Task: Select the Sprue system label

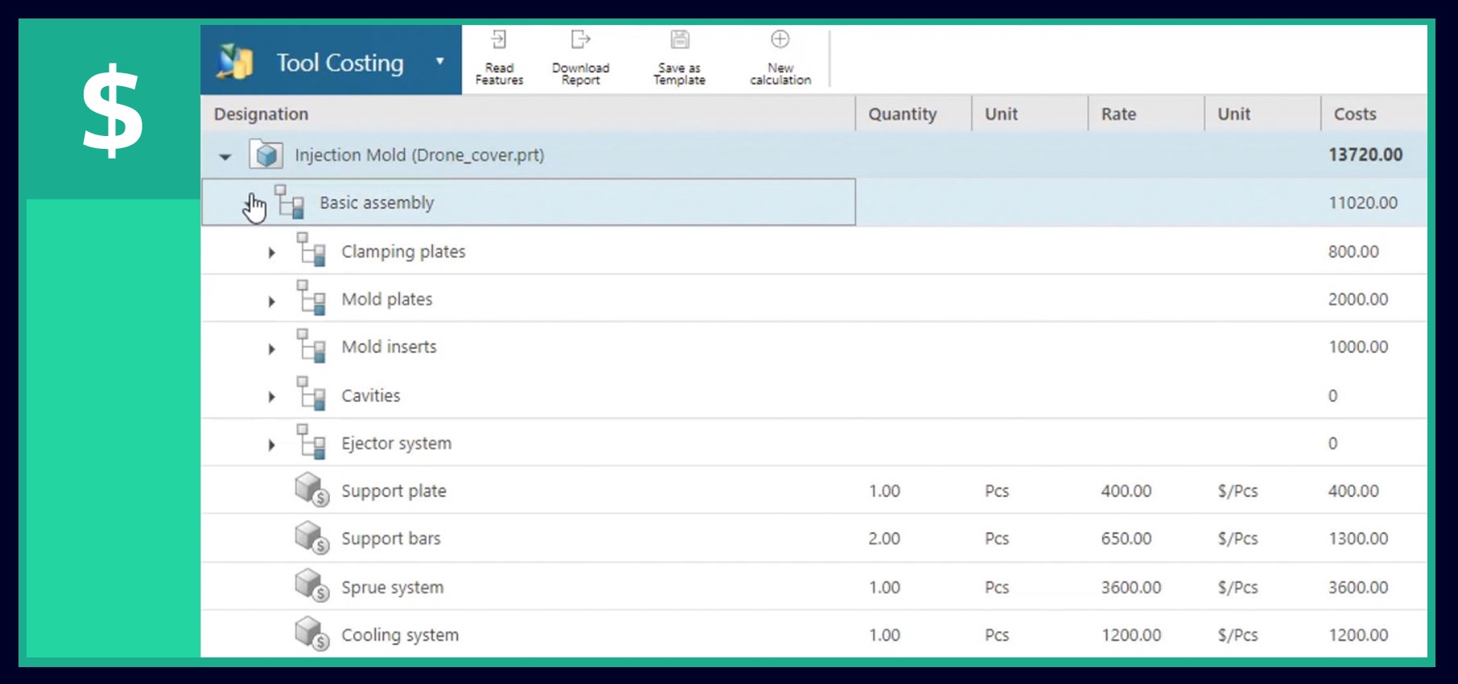Action: tap(392, 587)
